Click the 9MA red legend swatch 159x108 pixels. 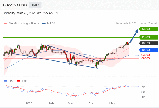click(x=18, y=81)
